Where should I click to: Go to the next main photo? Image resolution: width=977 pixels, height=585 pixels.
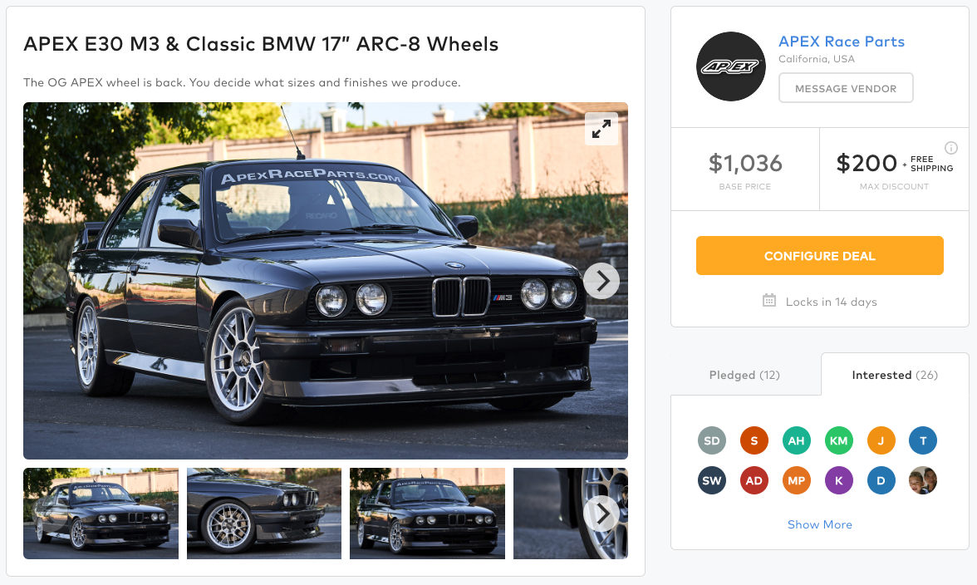coord(601,282)
